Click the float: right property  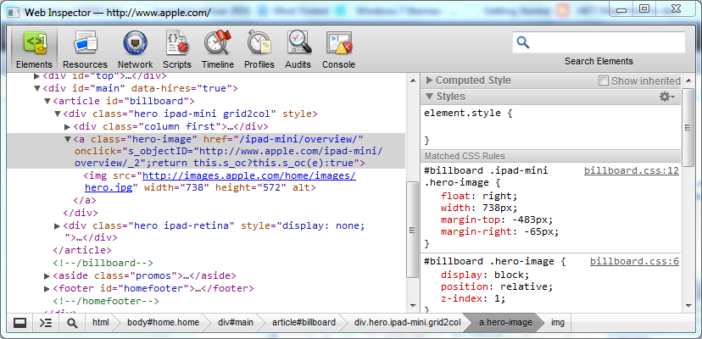(479, 196)
